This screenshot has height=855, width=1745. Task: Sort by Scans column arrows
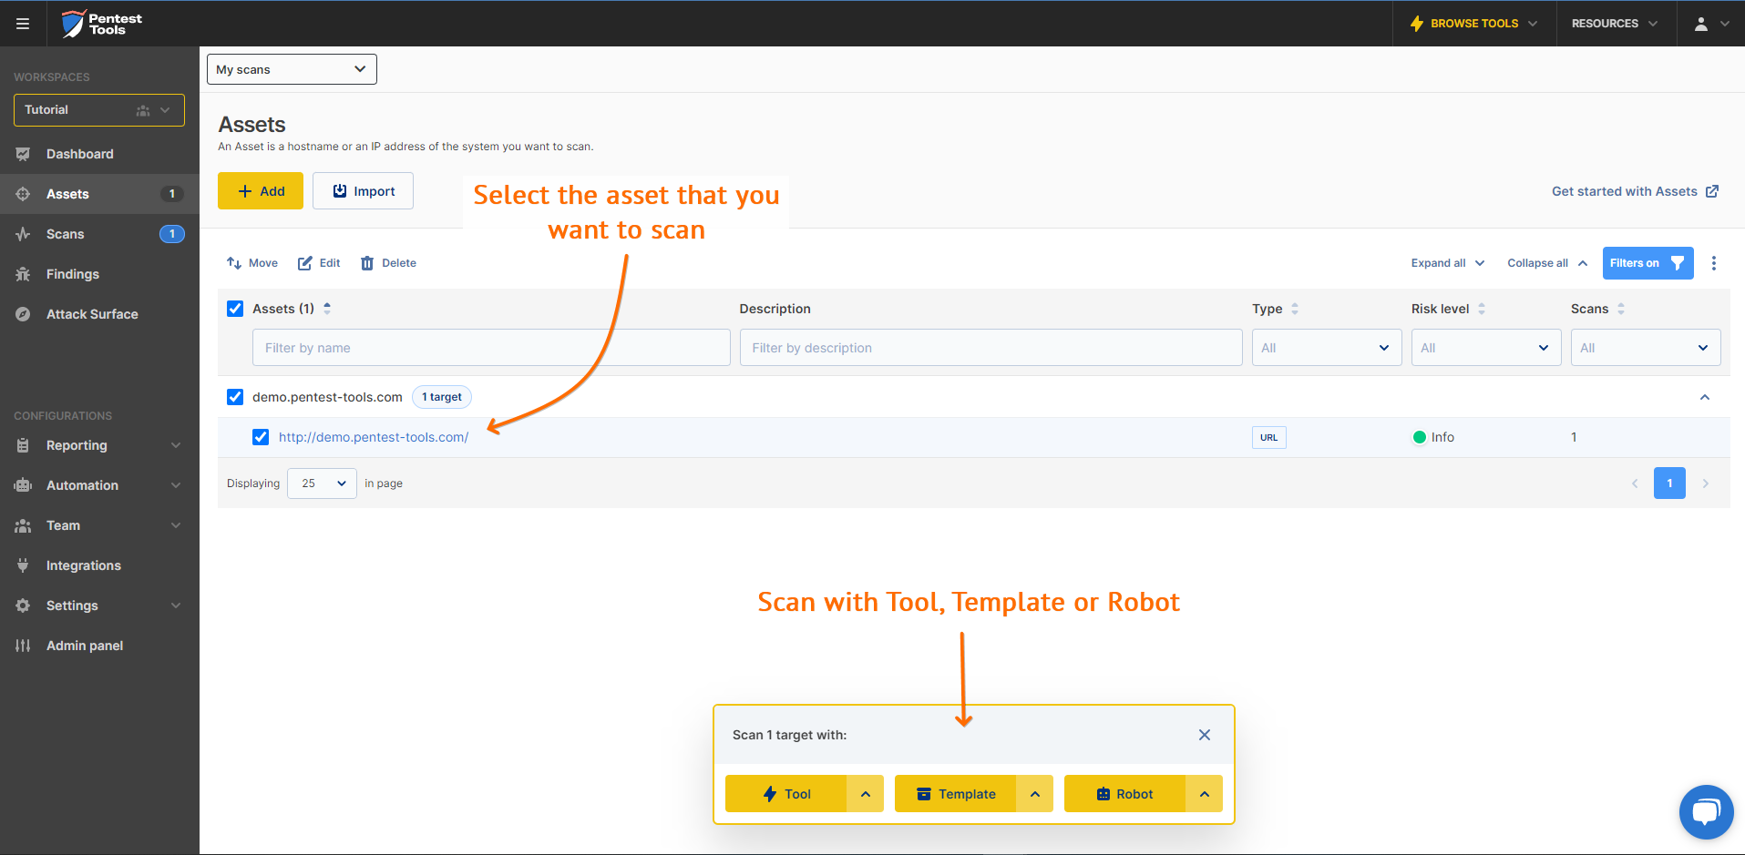[x=1621, y=309]
